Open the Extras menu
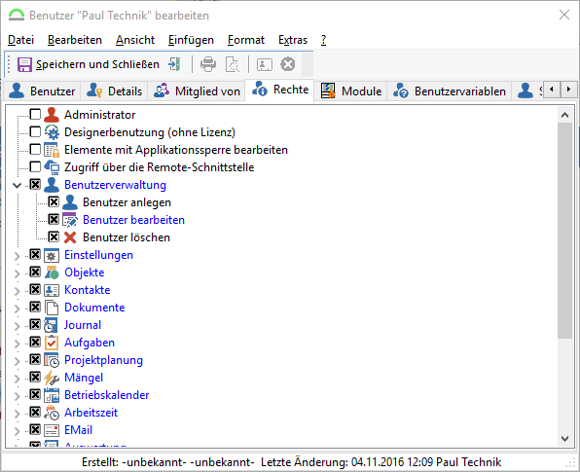This screenshot has width=580, height=472. click(x=293, y=40)
